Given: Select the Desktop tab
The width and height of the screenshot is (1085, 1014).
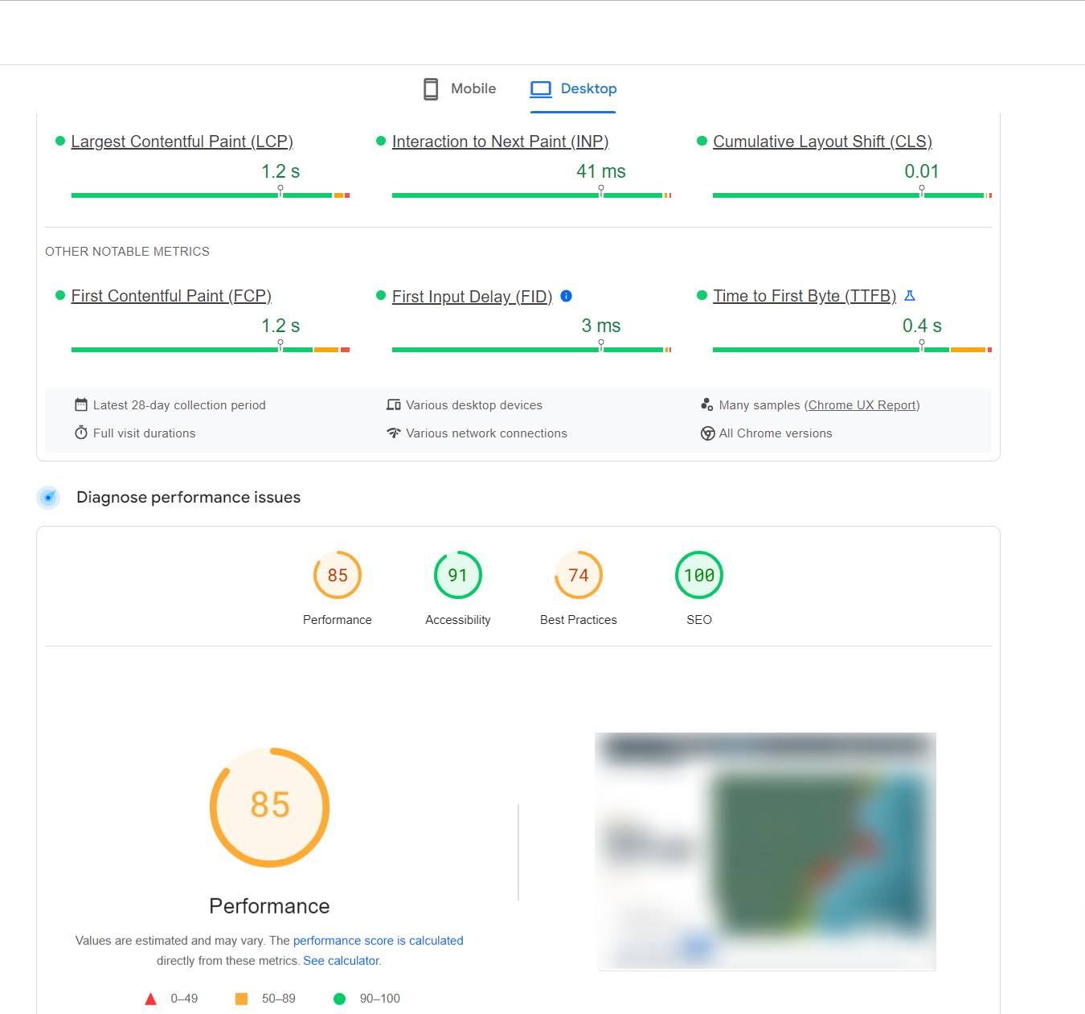Looking at the screenshot, I should [x=573, y=88].
